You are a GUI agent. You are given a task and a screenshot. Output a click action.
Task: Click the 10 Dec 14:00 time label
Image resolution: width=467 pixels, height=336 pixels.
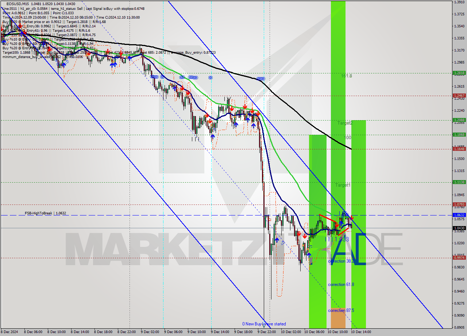(361, 332)
